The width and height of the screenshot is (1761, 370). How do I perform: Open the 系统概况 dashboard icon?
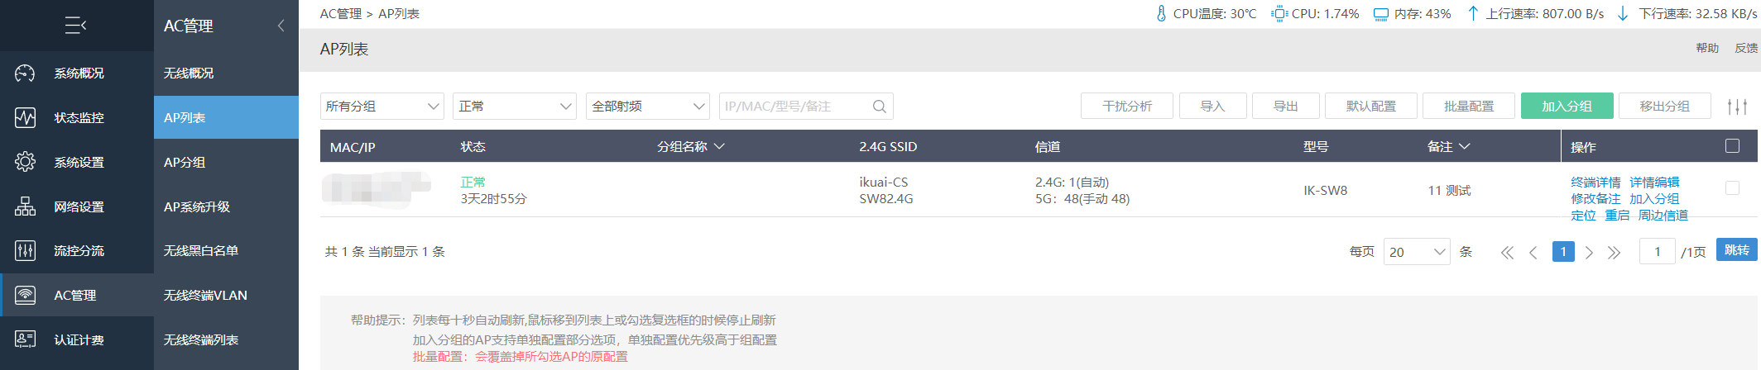25,74
